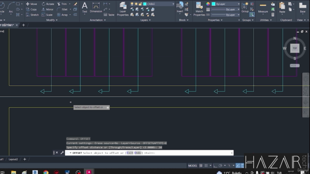Click the layer color swatch for CABLE
Screen dimensions: 310x174
point(145,4)
